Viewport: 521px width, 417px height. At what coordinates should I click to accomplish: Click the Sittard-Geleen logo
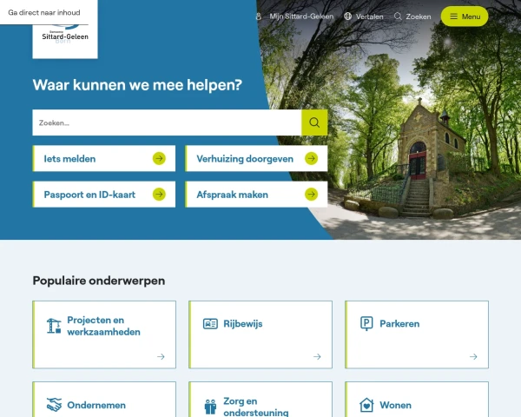click(65, 41)
